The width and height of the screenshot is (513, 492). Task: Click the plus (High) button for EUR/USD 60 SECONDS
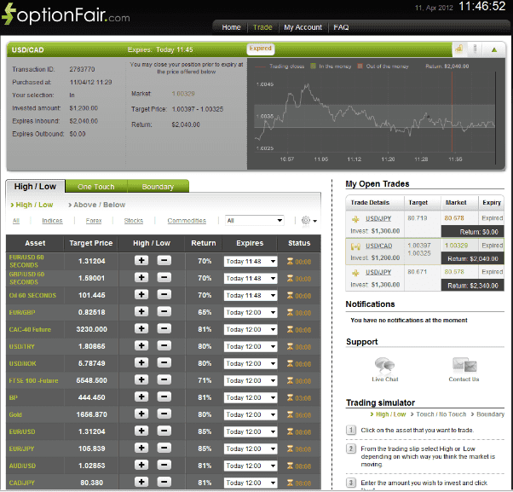[x=141, y=261]
